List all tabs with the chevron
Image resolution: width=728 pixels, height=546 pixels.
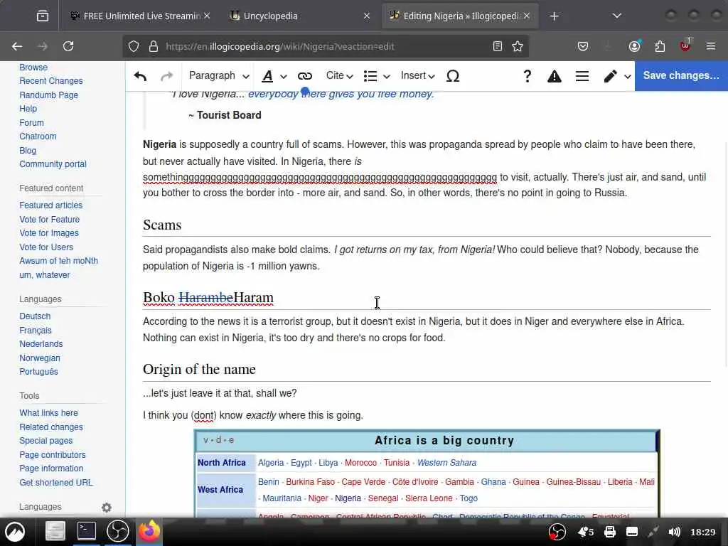click(616, 16)
